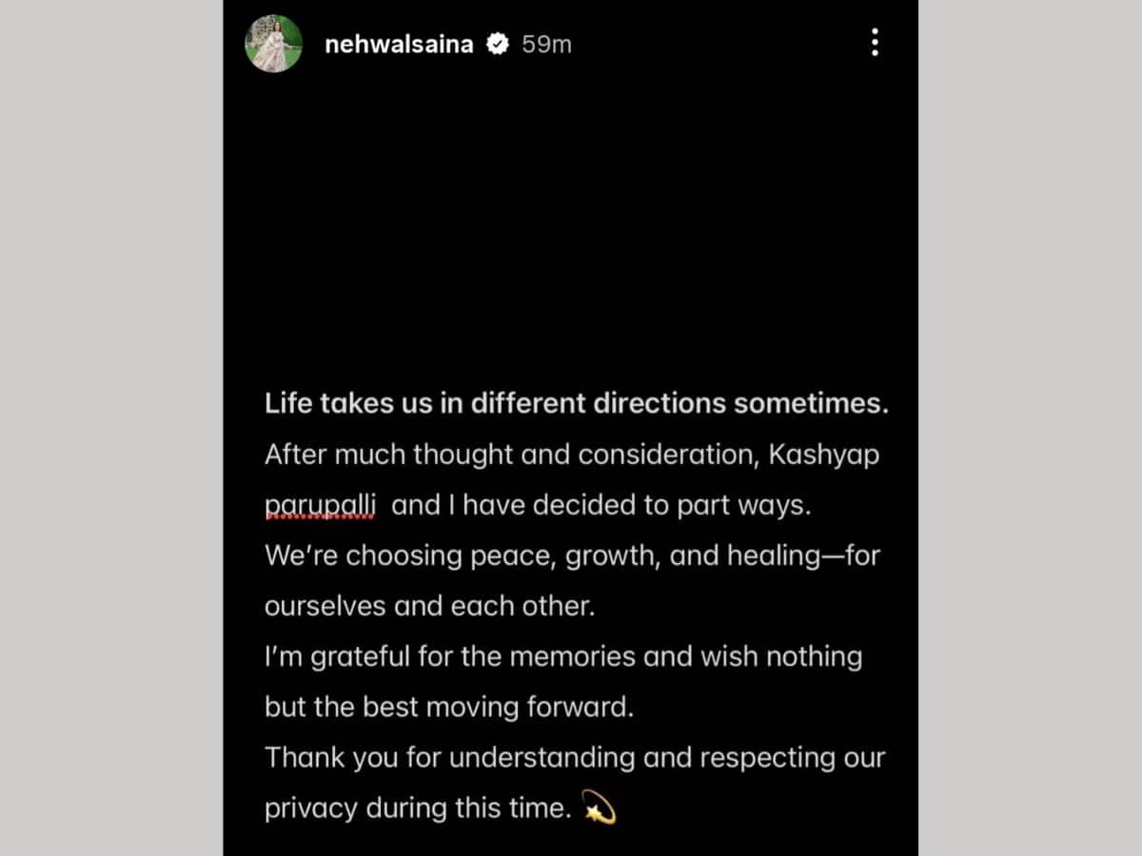The height and width of the screenshot is (856, 1142).
Task: Tap the empty black area above the message
Action: pyautogui.click(x=571, y=228)
